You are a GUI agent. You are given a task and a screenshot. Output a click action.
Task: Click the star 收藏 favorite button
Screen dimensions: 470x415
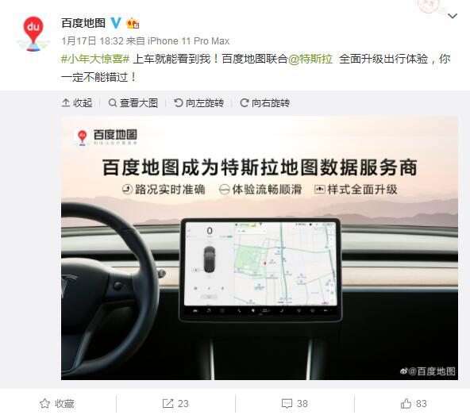[57, 404]
